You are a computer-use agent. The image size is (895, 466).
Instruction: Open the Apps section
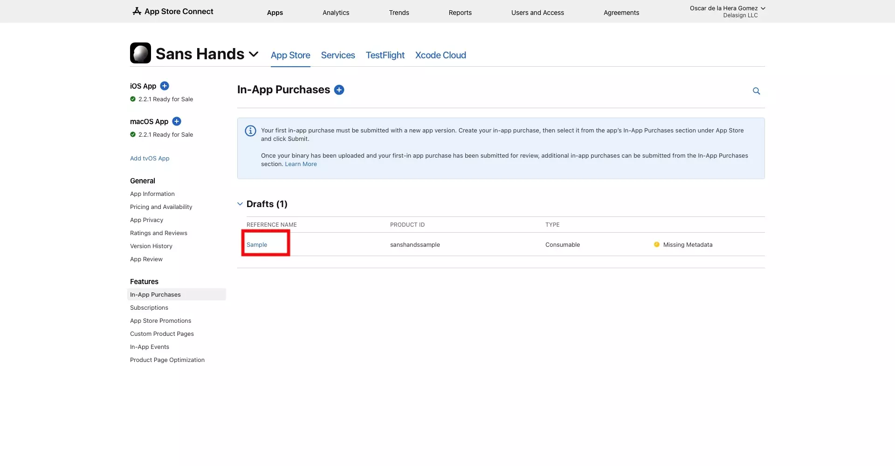point(275,13)
